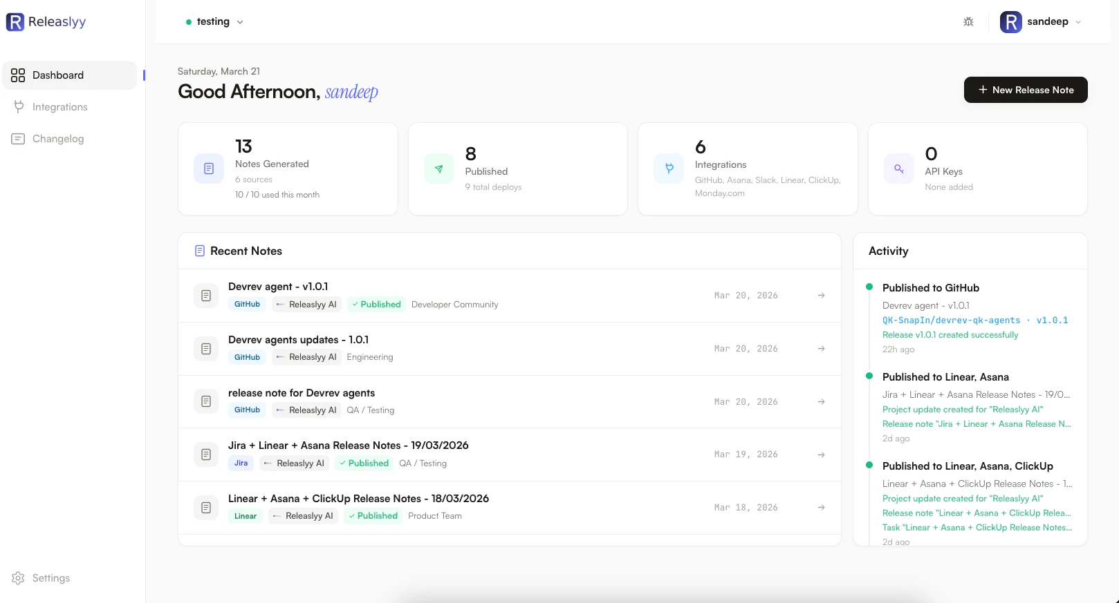This screenshot has width=1119, height=603.
Task: Click document icon of release note for Devrev agents
Action: coord(206,401)
